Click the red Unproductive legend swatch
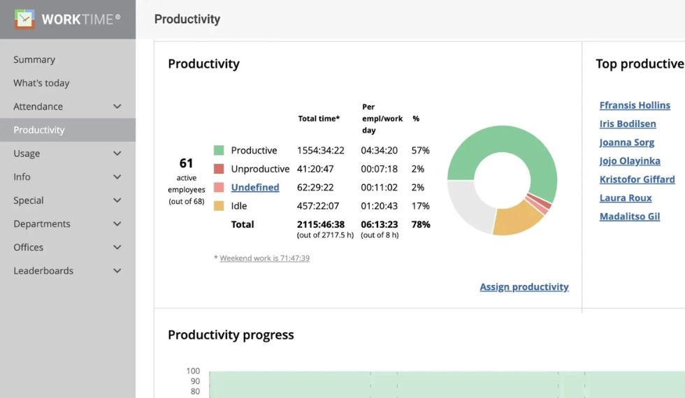Screen dimensions: 685x398 (219, 169)
